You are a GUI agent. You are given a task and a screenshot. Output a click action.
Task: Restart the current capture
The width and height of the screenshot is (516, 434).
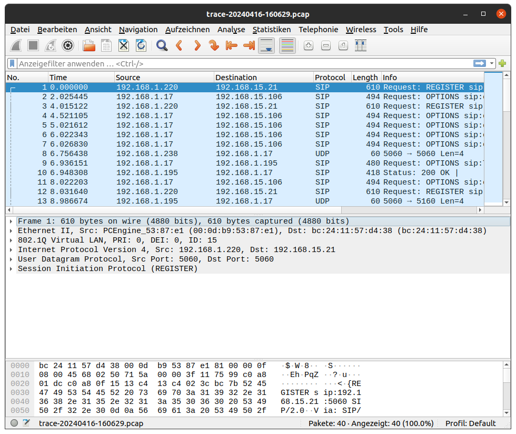point(49,46)
